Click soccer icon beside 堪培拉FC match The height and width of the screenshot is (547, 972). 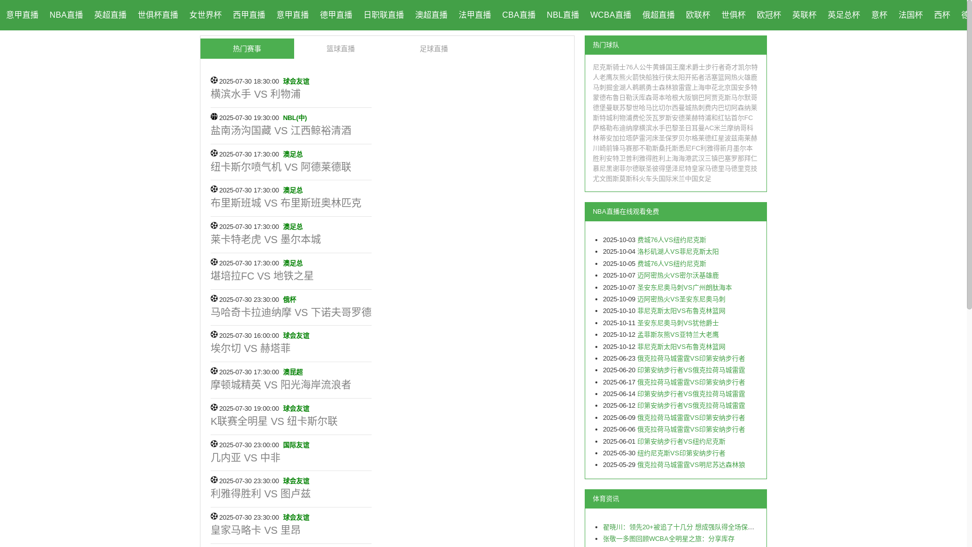tap(214, 262)
